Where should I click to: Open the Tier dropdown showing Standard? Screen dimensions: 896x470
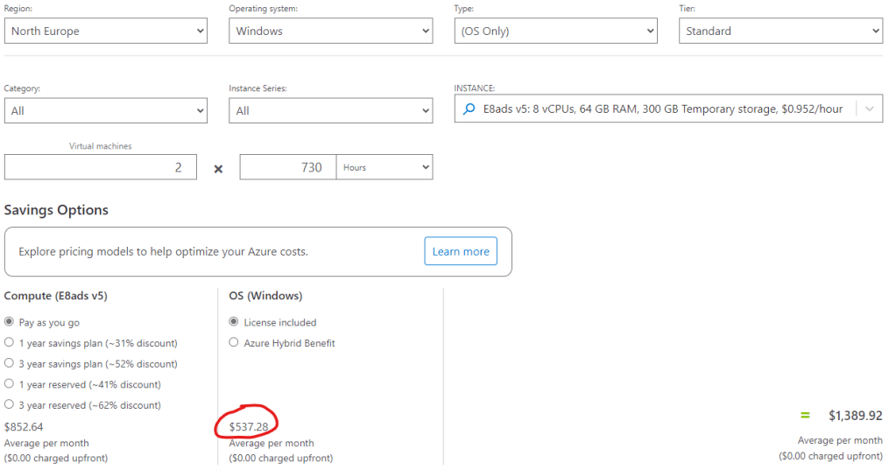[x=780, y=32]
